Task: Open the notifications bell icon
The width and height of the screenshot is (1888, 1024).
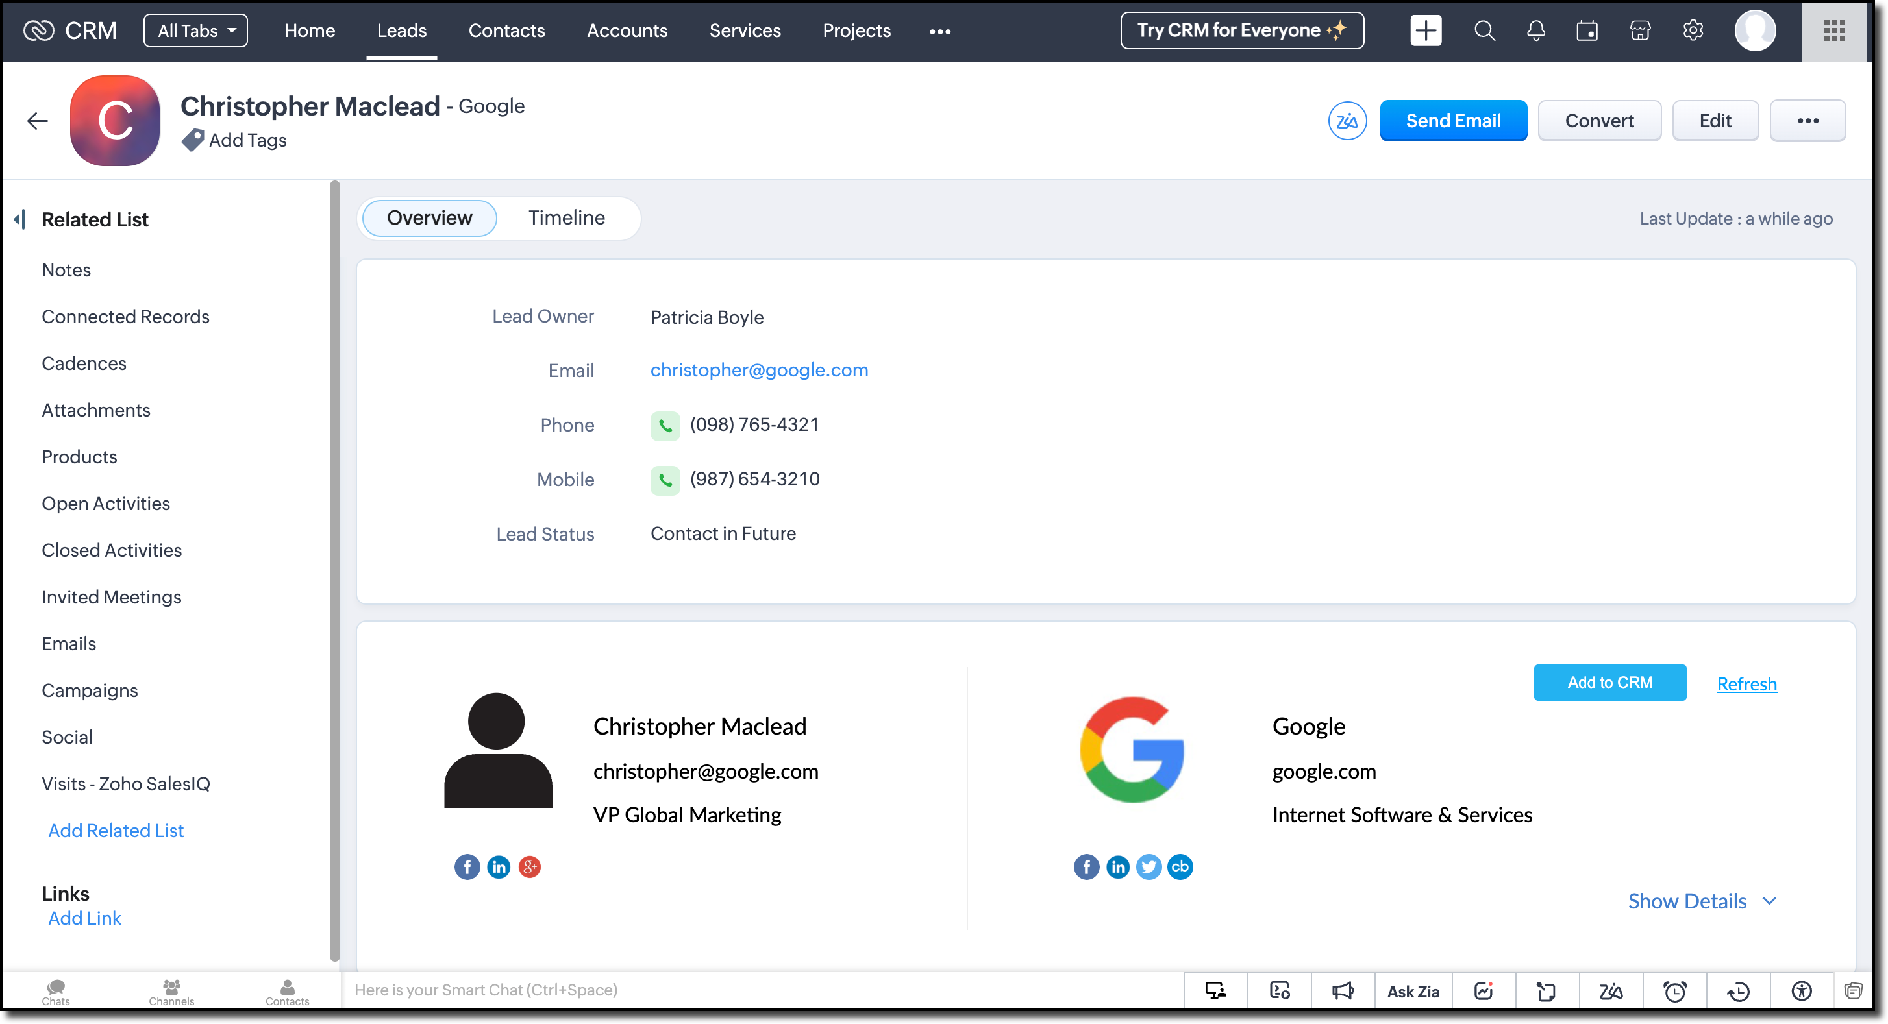Action: (x=1535, y=30)
